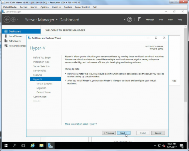The height and width of the screenshot is (151, 189).
Task: Open the Macro menu
Action: (34, 7)
